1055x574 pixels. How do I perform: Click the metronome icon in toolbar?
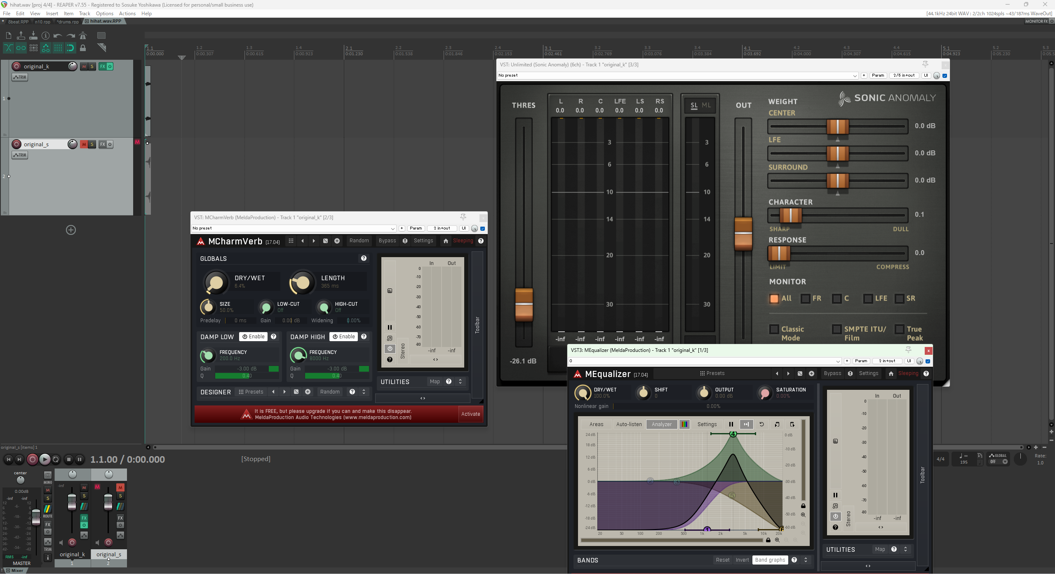coord(83,35)
